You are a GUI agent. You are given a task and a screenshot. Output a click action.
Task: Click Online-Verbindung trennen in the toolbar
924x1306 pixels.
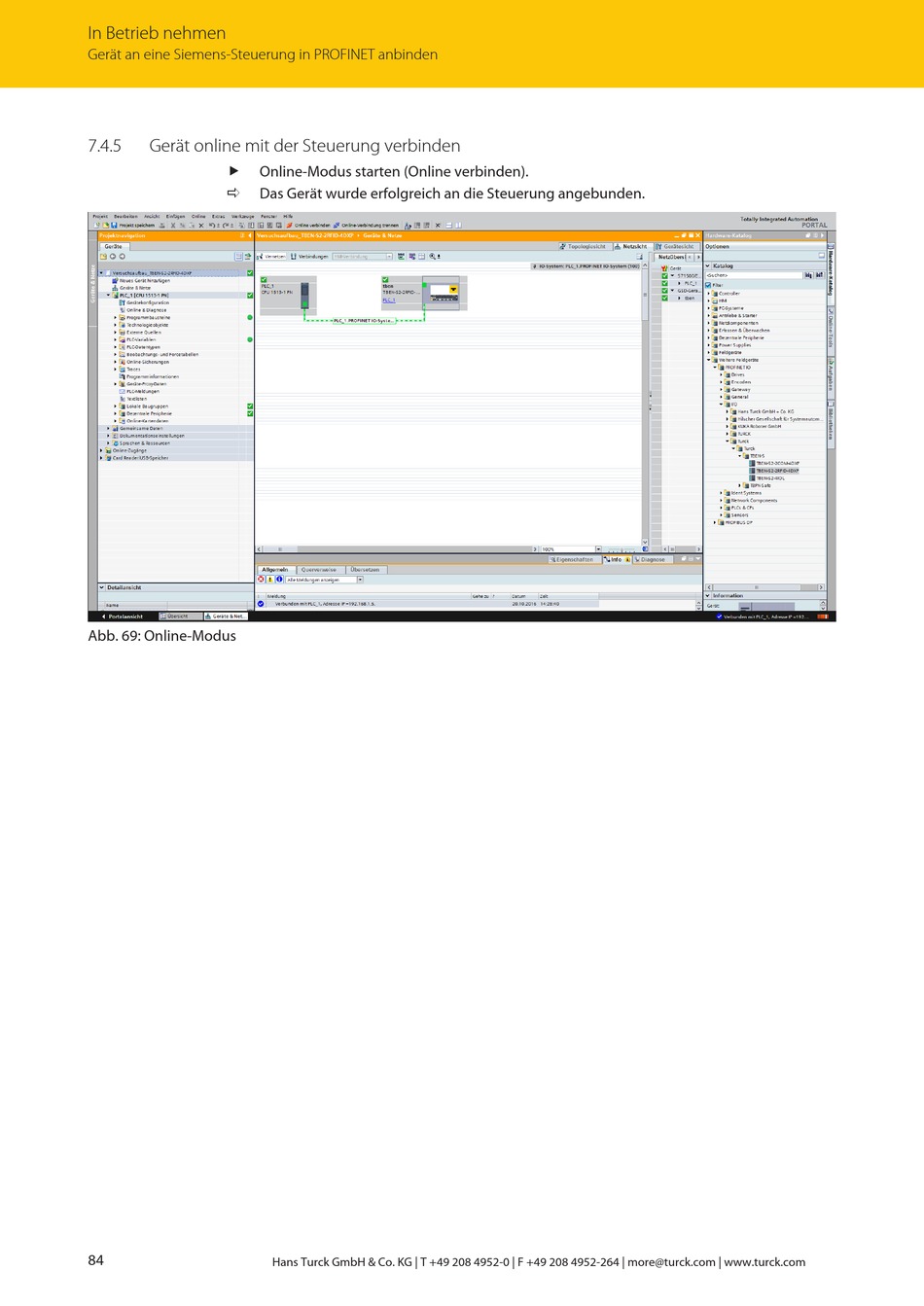pos(366,225)
